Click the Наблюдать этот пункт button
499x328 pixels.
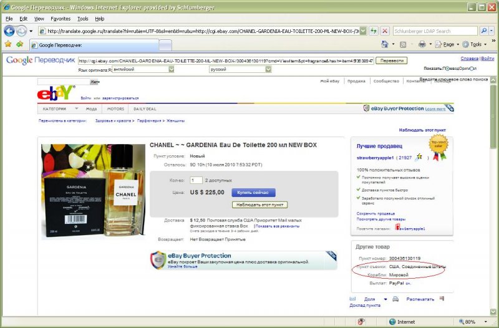(259, 205)
